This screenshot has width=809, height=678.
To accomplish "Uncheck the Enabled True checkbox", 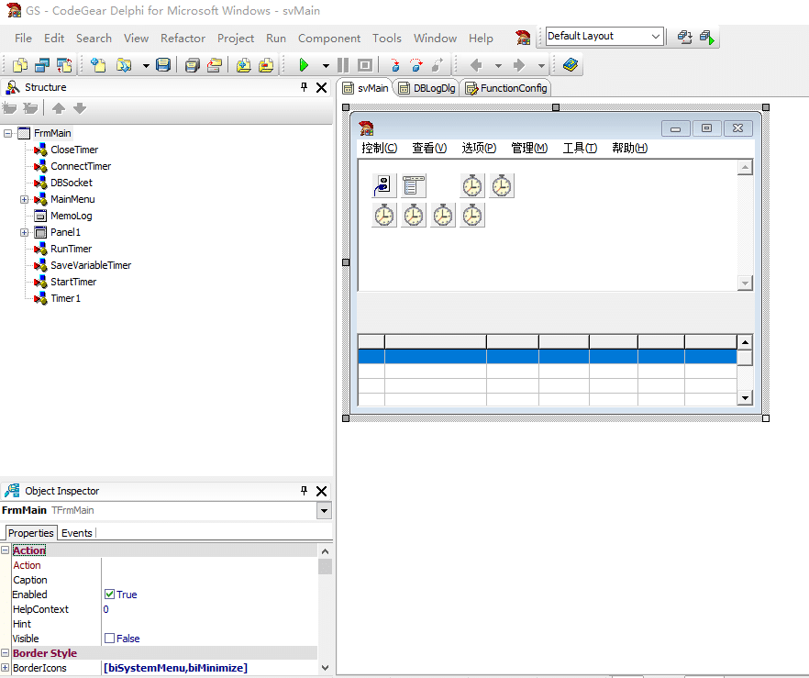I will point(109,595).
